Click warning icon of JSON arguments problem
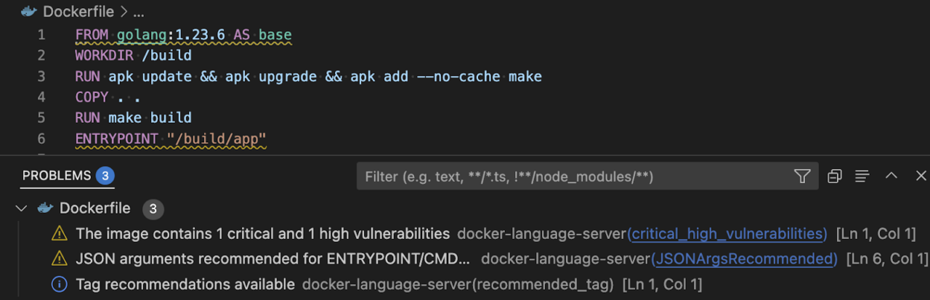This screenshot has width=930, height=300. (x=59, y=259)
